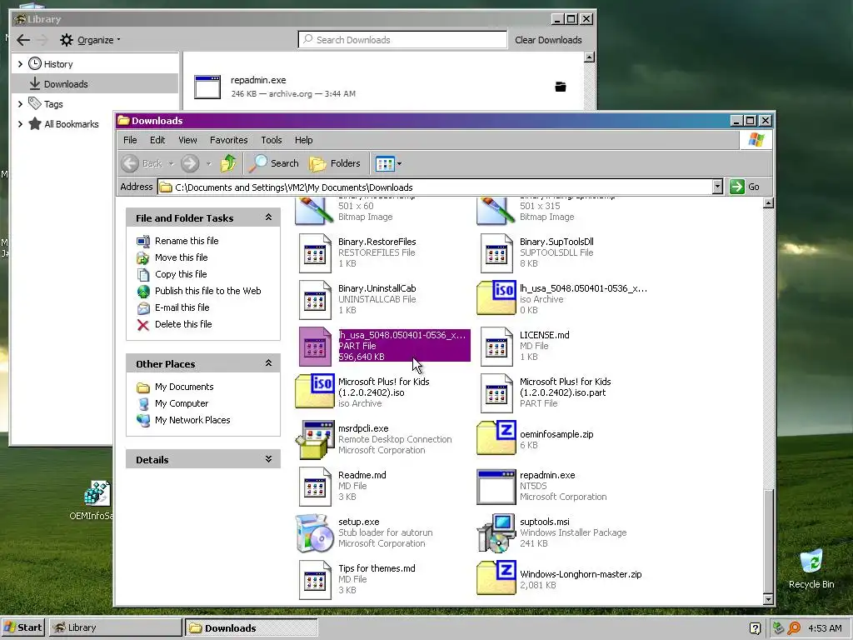Viewport: 853px width, 640px height.
Task: Expand the Address bar dropdown
Action: click(x=717, y=187)
